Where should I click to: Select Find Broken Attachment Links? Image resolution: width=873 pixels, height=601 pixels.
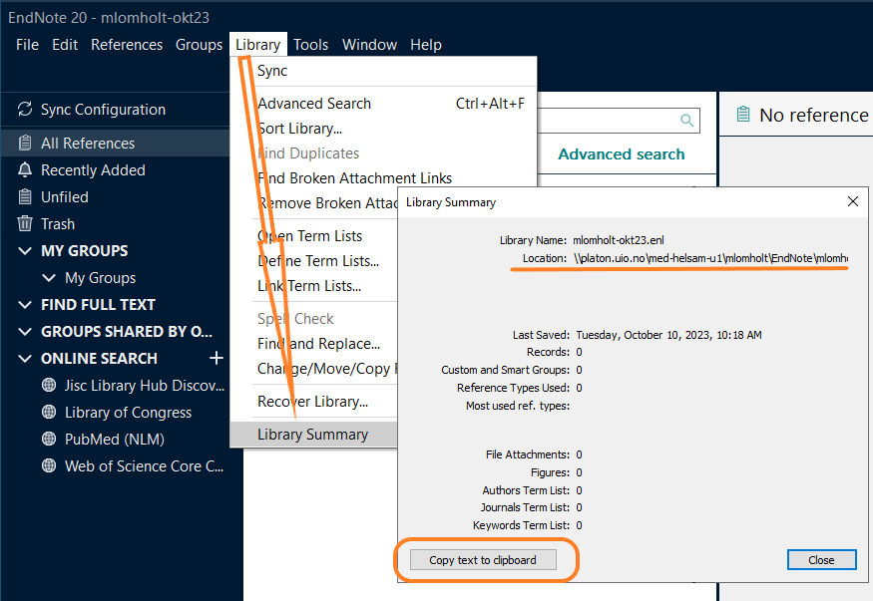[x=383, y=178]
